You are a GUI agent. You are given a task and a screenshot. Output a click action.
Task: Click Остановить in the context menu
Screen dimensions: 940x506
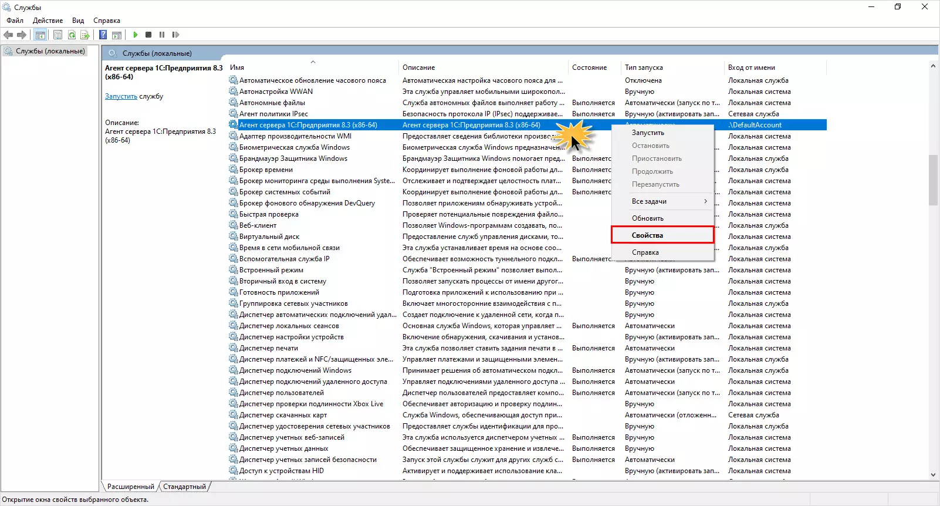click(662, 146)
